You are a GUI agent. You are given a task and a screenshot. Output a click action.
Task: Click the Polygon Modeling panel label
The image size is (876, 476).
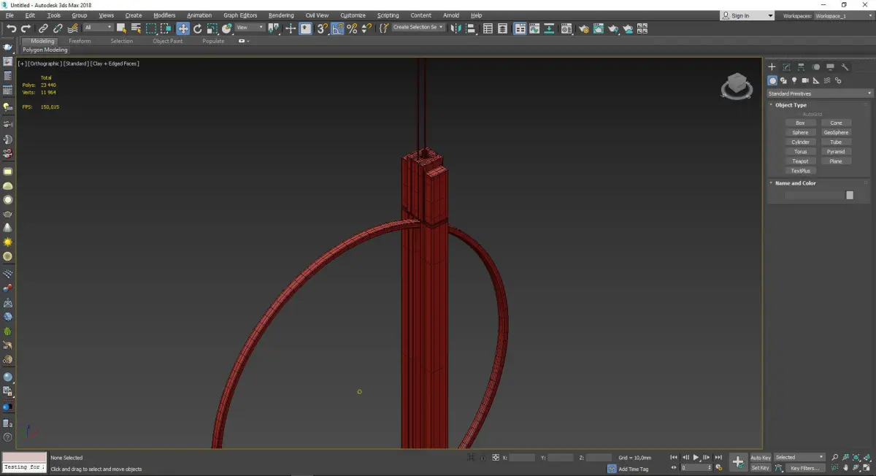[x=45, y=50]
